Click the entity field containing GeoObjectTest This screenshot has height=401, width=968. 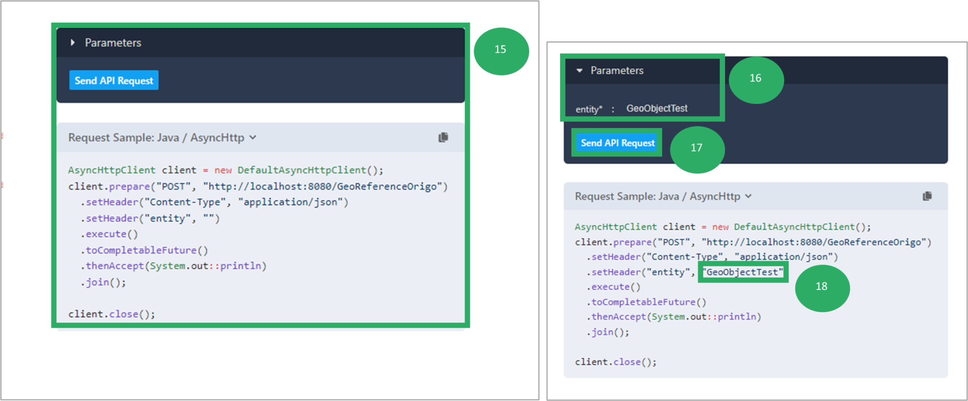657,109
